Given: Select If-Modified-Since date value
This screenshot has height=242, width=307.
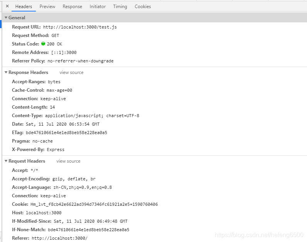Looking at the screenshot, I should tap(91, 221).
